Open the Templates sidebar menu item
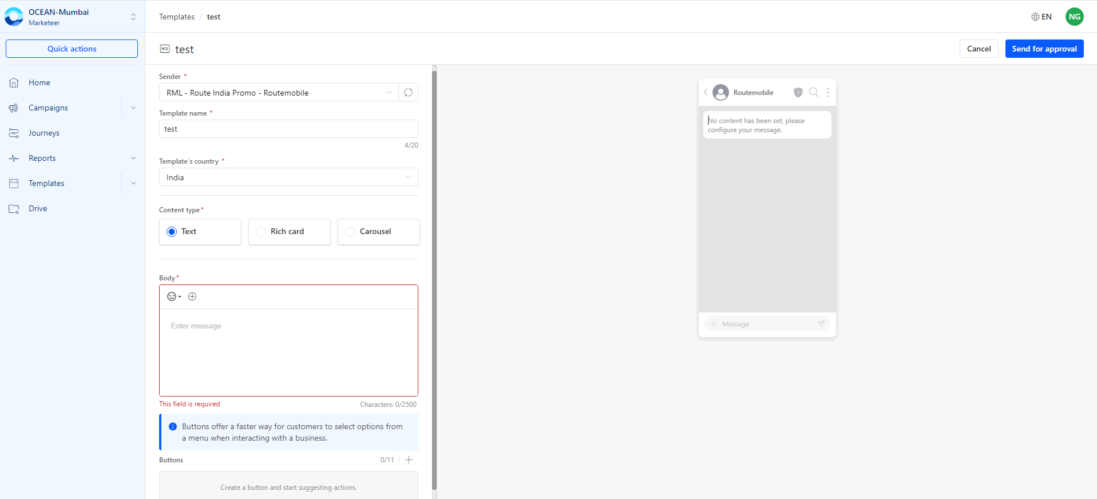1097x499 pixels. 46,183
